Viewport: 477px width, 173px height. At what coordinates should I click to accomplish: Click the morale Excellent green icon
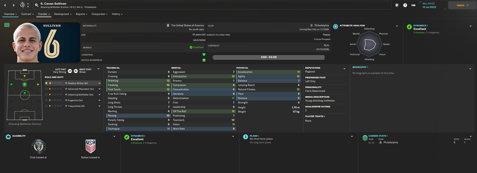[x=191, y=48]
